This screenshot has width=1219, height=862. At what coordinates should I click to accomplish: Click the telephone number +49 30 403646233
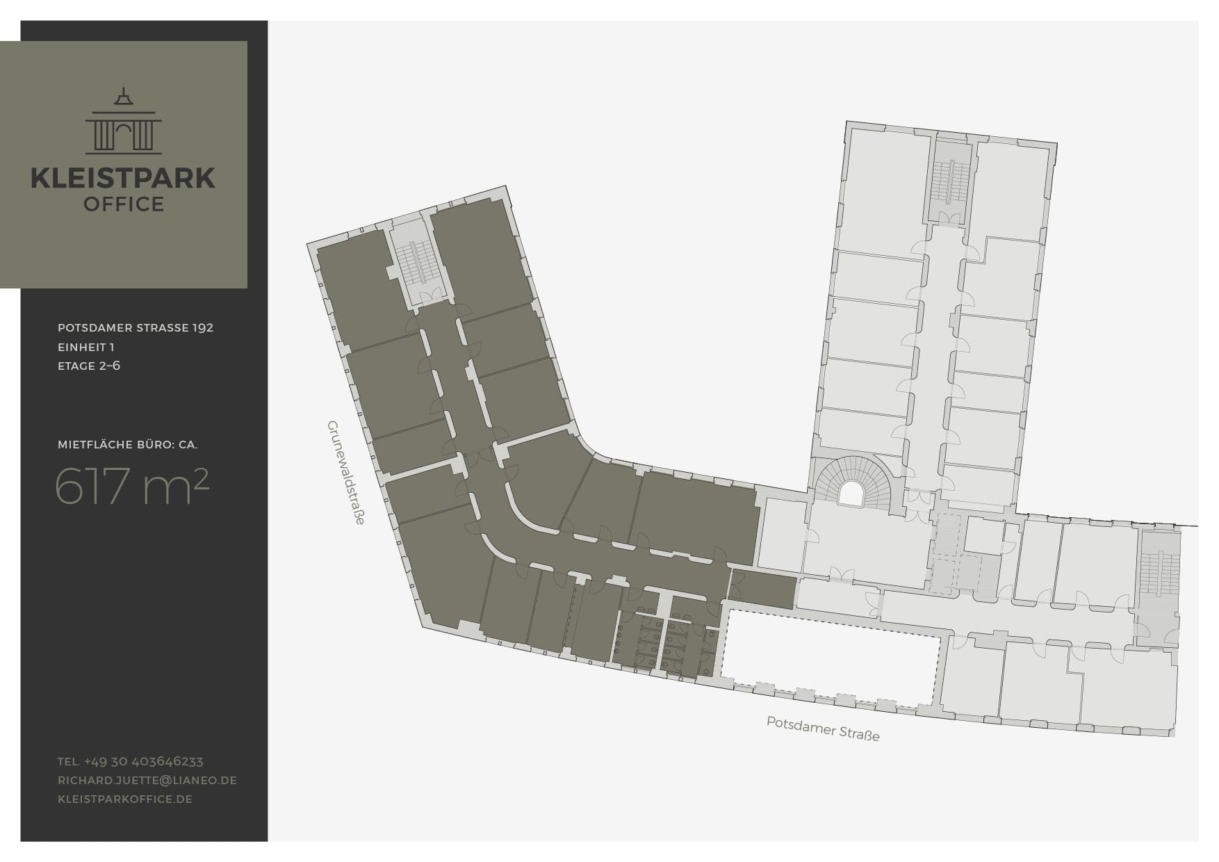click(x=131, y=761)
